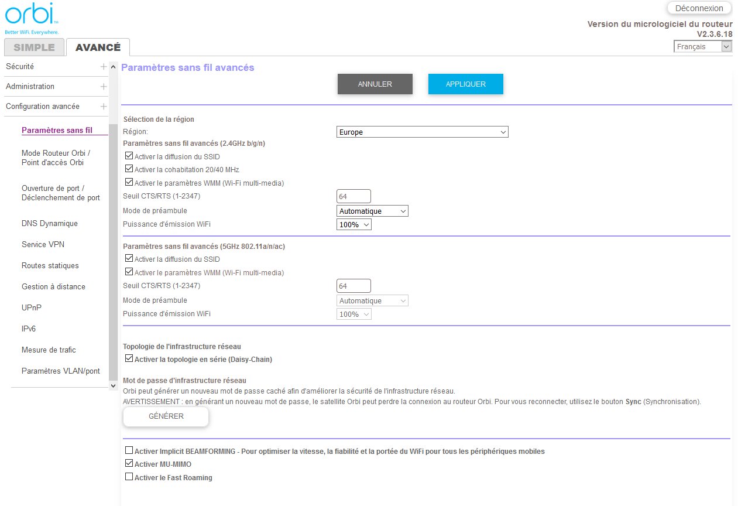The image size is (738, 506).
Task: Click the GÉNÉRER password button
Action: click(x=166, y=416)
